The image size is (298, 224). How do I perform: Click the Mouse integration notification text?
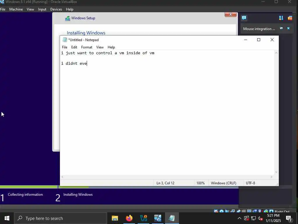(259, 29)
